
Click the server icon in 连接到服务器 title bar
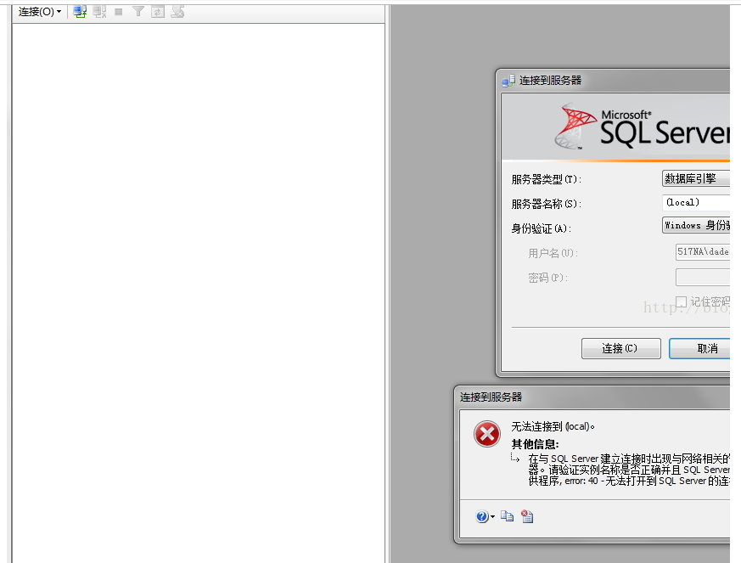coord(508,81)
